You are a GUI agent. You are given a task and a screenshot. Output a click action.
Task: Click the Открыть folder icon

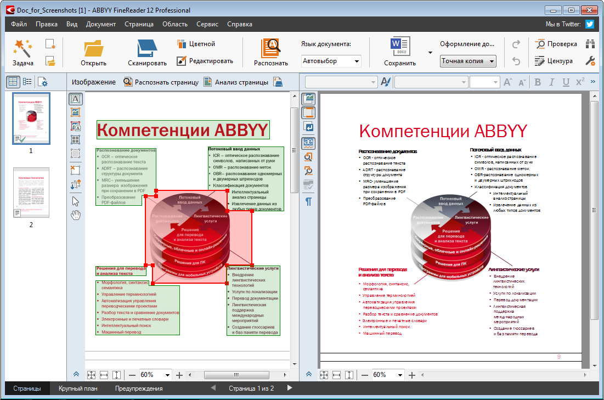click(94, 48)
